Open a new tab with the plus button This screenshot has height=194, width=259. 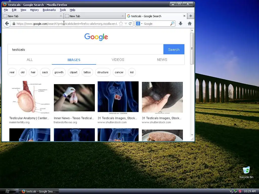191,16
